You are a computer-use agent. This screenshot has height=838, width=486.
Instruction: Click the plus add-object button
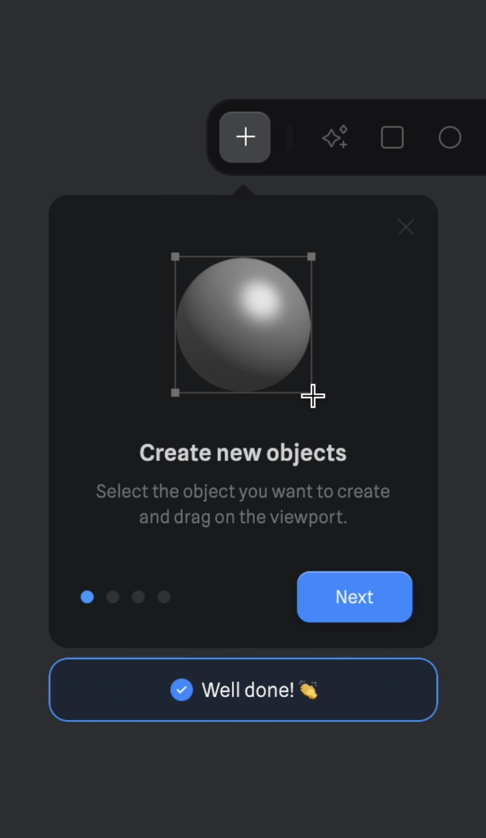[x=245, y=137]
